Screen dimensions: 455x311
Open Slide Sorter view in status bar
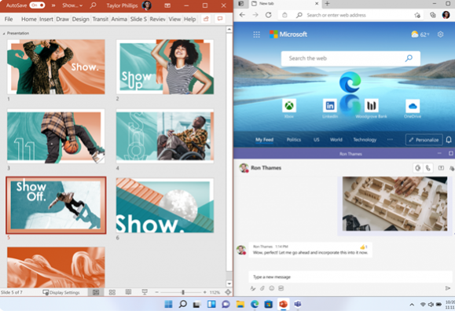point(112,292)
